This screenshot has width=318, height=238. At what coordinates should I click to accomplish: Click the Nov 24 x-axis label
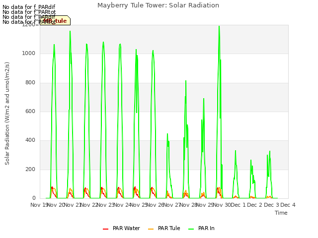122,205
